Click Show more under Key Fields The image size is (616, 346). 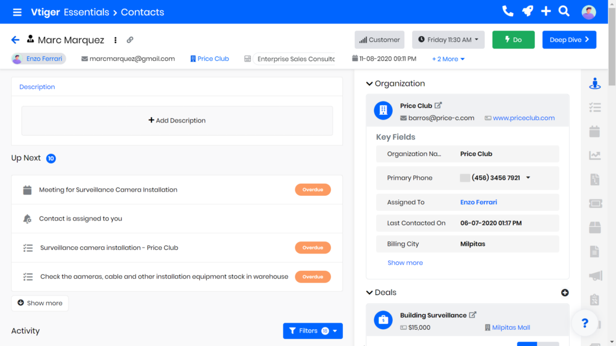pyautogui.click(x=405, y=263)
